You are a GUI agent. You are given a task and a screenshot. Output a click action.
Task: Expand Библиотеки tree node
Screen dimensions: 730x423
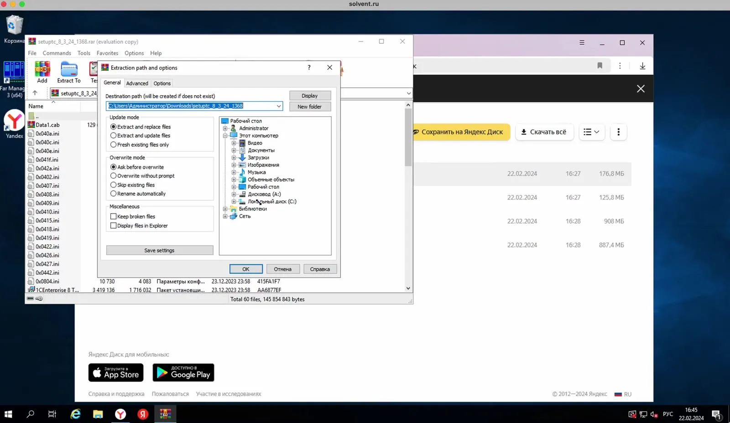pyautogui.click(x=225, y=209)
